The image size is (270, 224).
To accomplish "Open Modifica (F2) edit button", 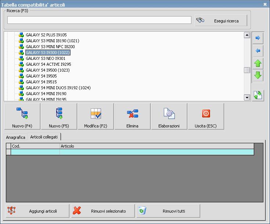I will click(96, 116).
